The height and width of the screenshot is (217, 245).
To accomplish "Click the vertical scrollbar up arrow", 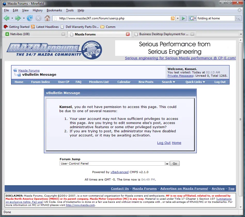I will [x=241, y=40].
